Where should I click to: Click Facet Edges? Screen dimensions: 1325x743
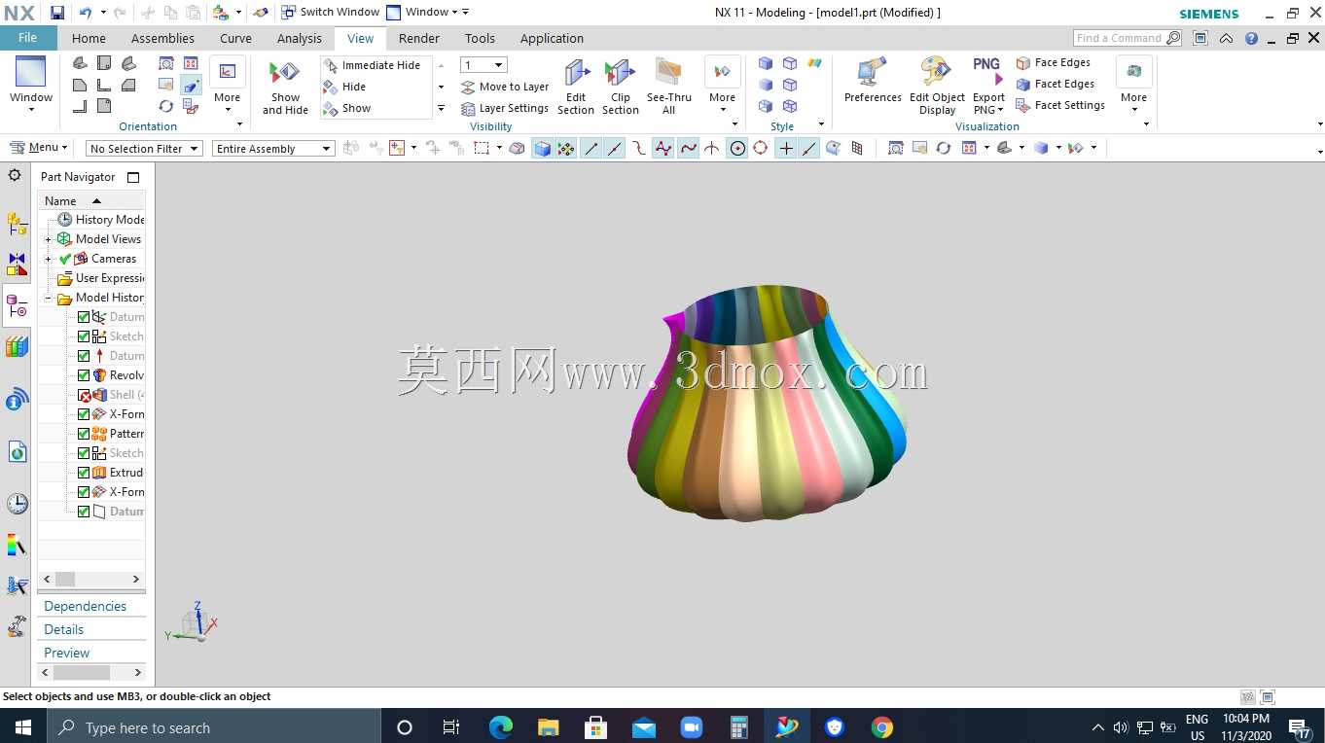(1055, 84)
